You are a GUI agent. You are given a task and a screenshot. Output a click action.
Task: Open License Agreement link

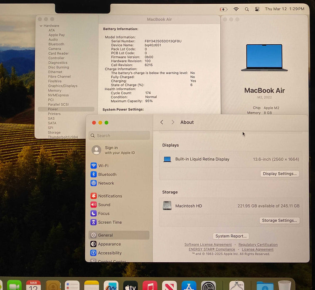coord(258,249)
